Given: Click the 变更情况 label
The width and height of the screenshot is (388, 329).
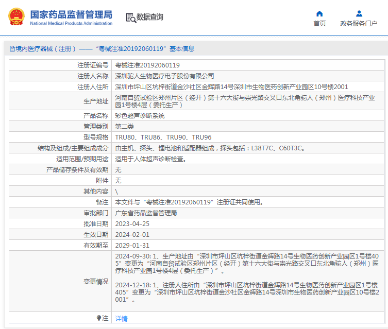Looking at the screenshot, I should pos(96,281).
